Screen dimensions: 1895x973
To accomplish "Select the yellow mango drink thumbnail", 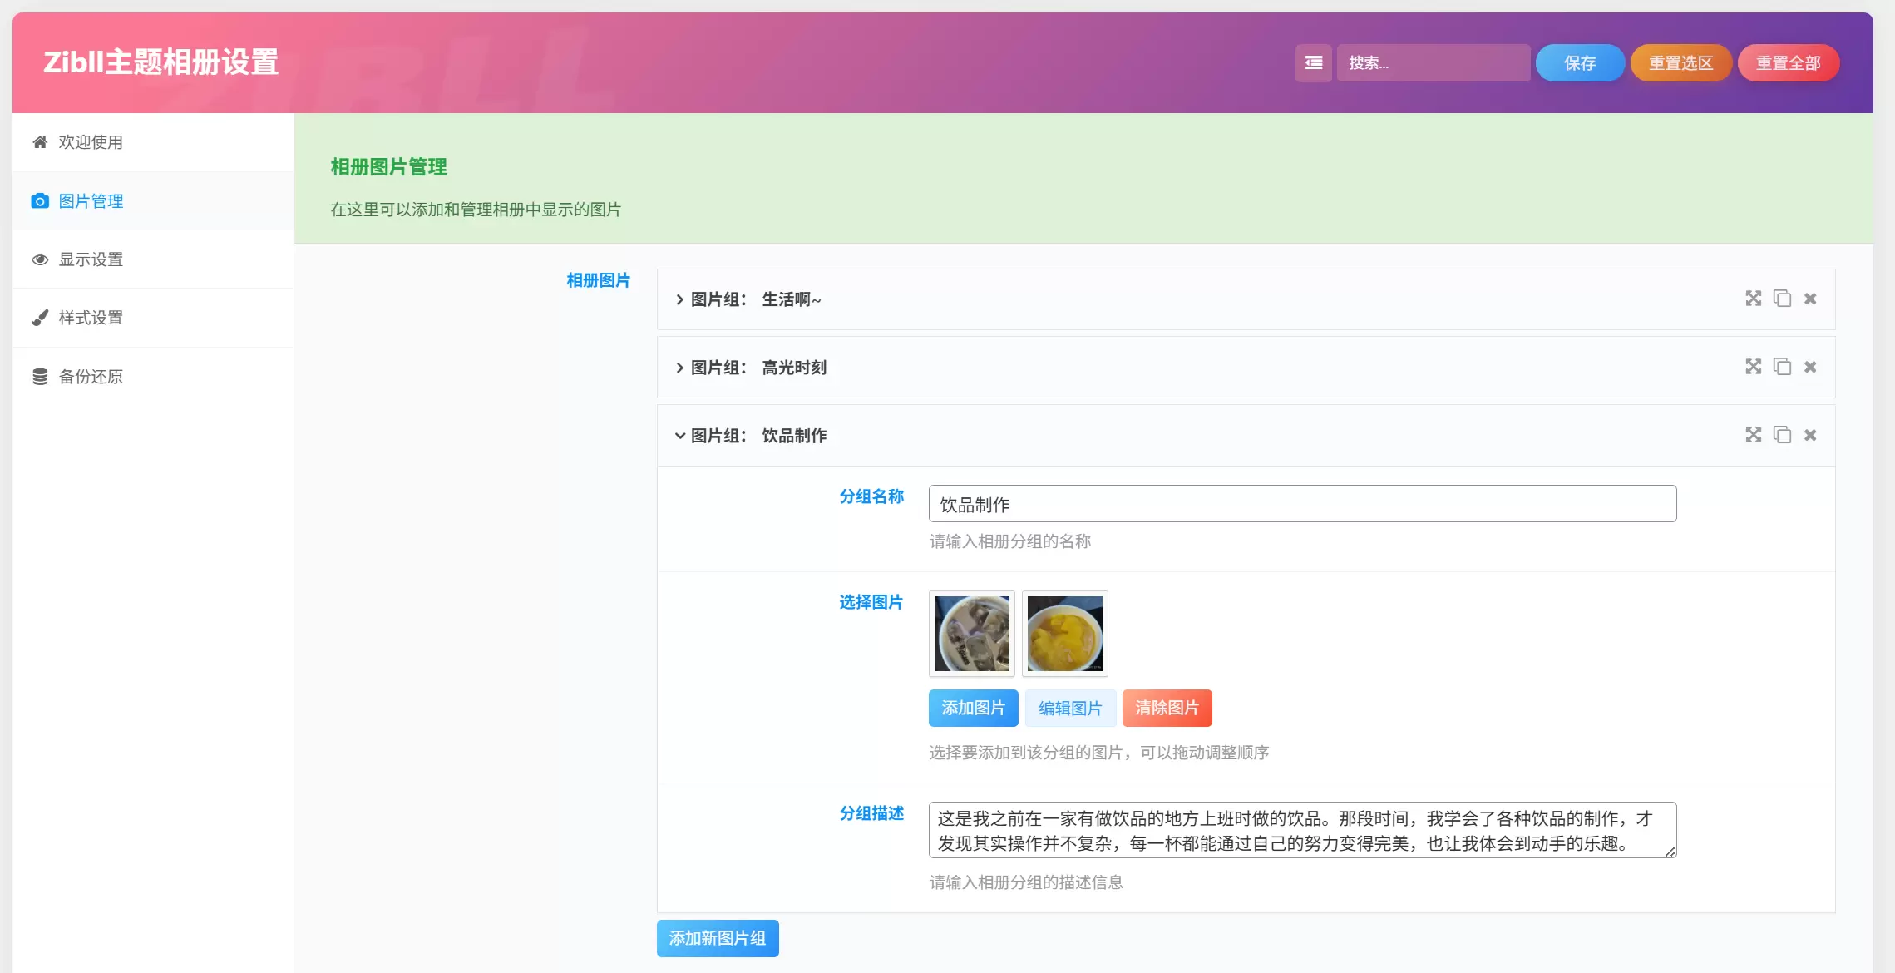I will [1065, 634].
